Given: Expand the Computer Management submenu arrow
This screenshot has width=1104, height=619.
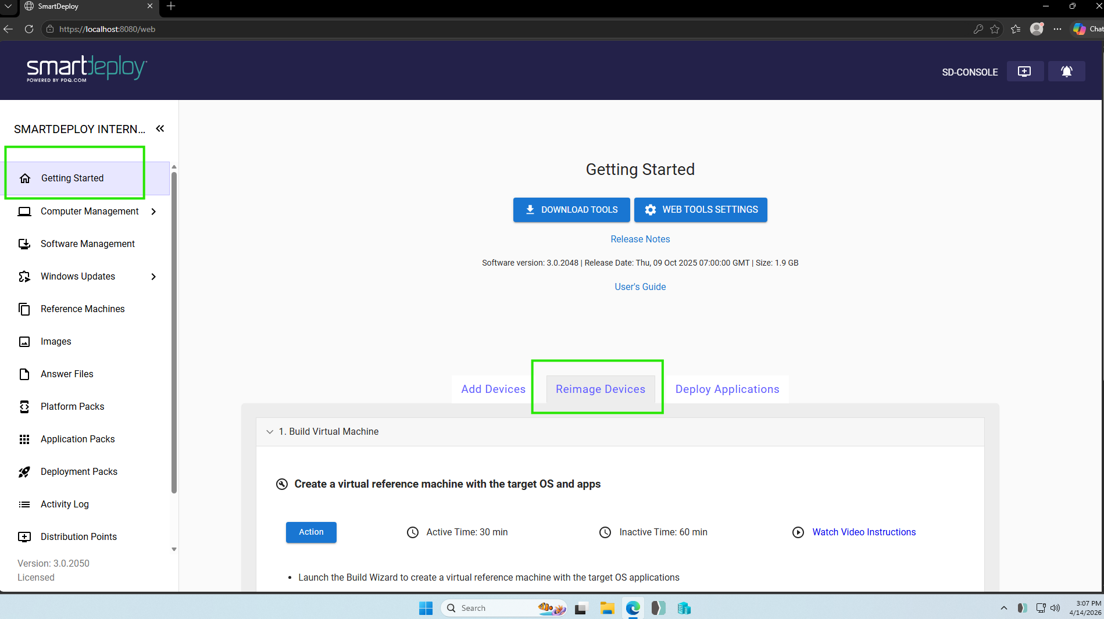Looking at the screenshot, I should (153, 212).
